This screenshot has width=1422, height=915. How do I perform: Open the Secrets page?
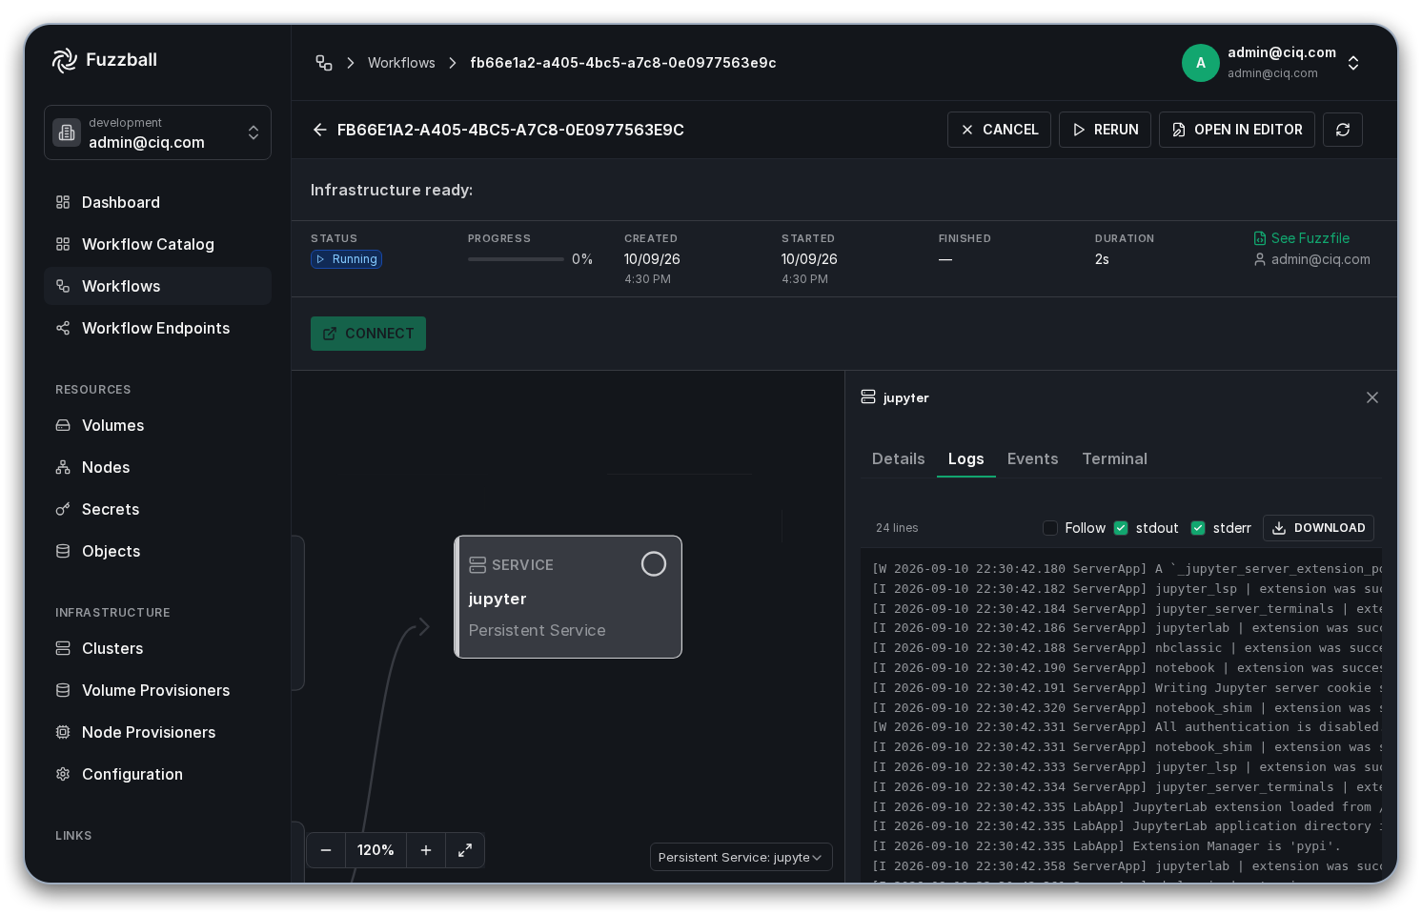(x=157, y=509)
